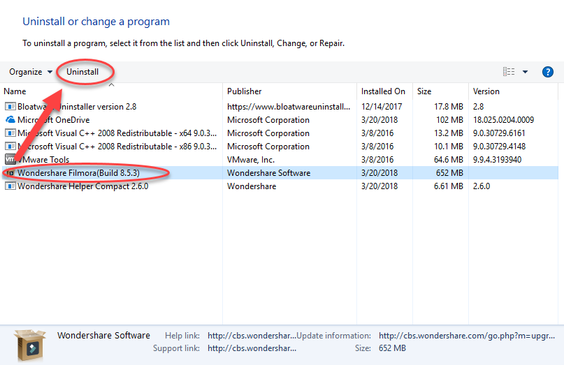Click the bloatwareuninstall publisher URL cell
Screen dimensions: 564x365
coord(289,107)
